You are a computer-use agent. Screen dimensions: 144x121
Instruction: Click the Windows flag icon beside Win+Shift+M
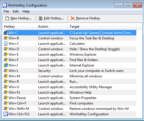[x=6, y=109]
